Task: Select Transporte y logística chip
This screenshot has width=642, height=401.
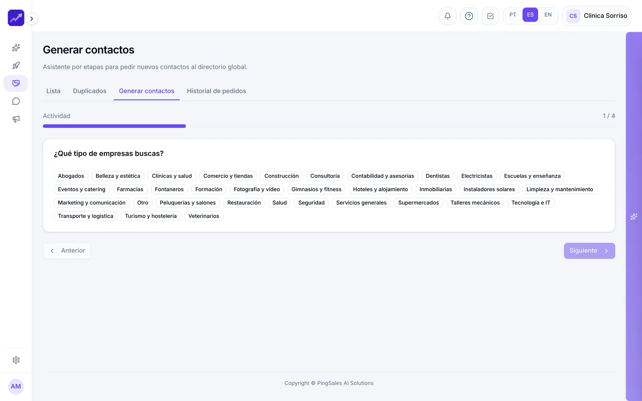Action: (x=85, y=216)
